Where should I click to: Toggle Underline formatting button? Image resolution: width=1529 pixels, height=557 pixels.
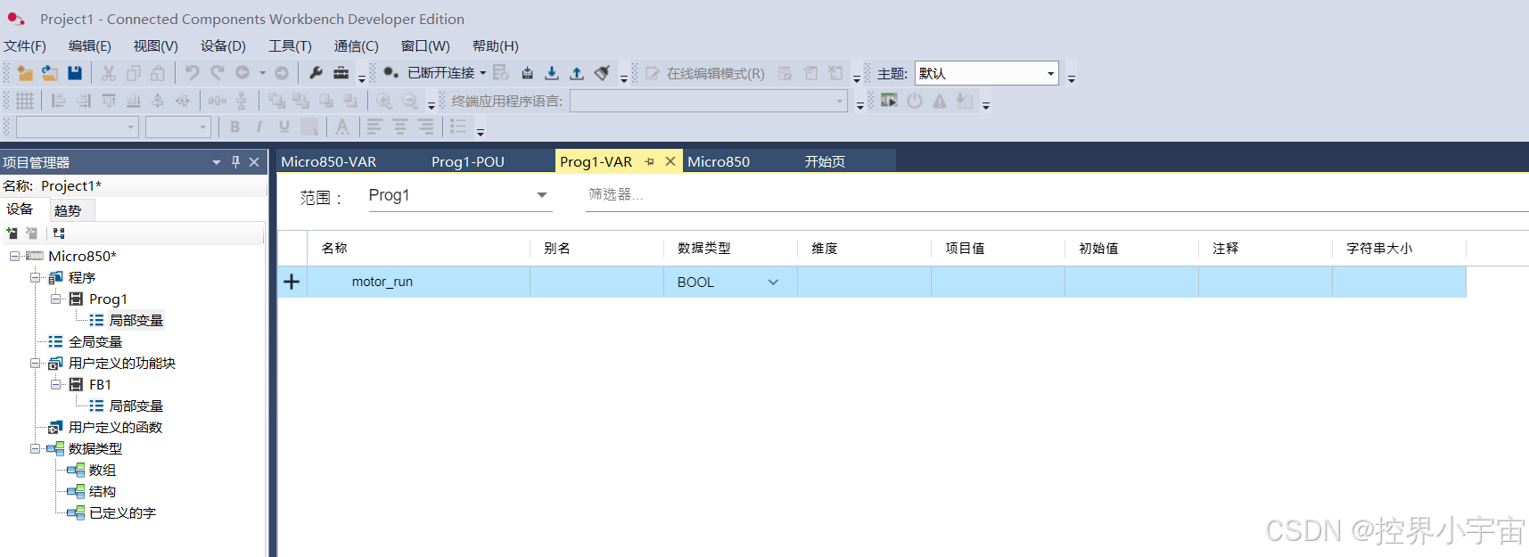click(284, 127)
